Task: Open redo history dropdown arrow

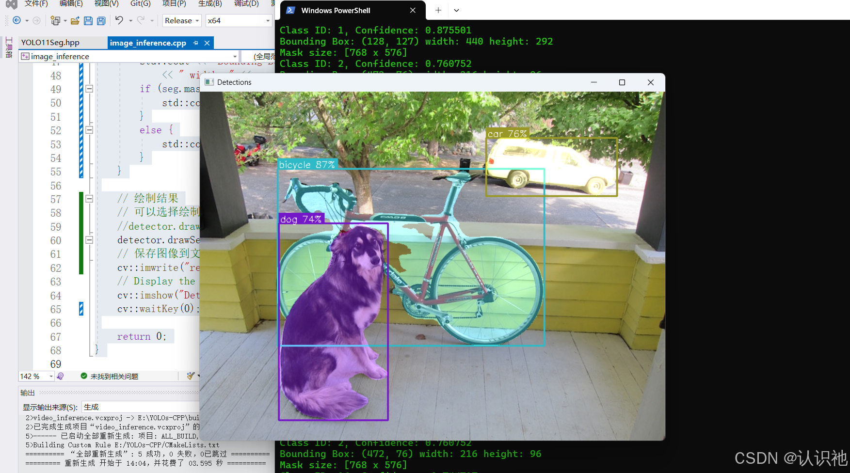Action: [152, 21]
